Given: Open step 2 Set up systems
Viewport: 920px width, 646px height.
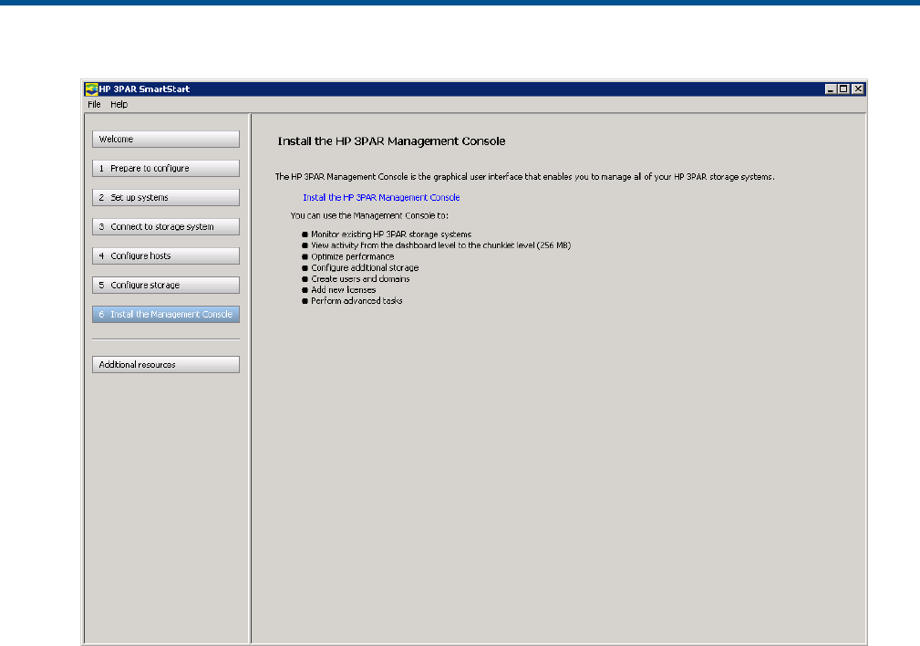Looking at the screenshot, I should point(165,198).
